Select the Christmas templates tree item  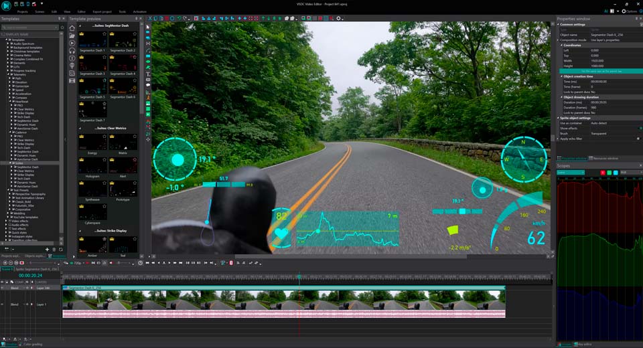(x=26, y=52)
